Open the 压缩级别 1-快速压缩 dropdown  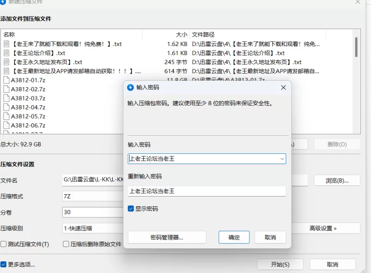coord(93,228)
